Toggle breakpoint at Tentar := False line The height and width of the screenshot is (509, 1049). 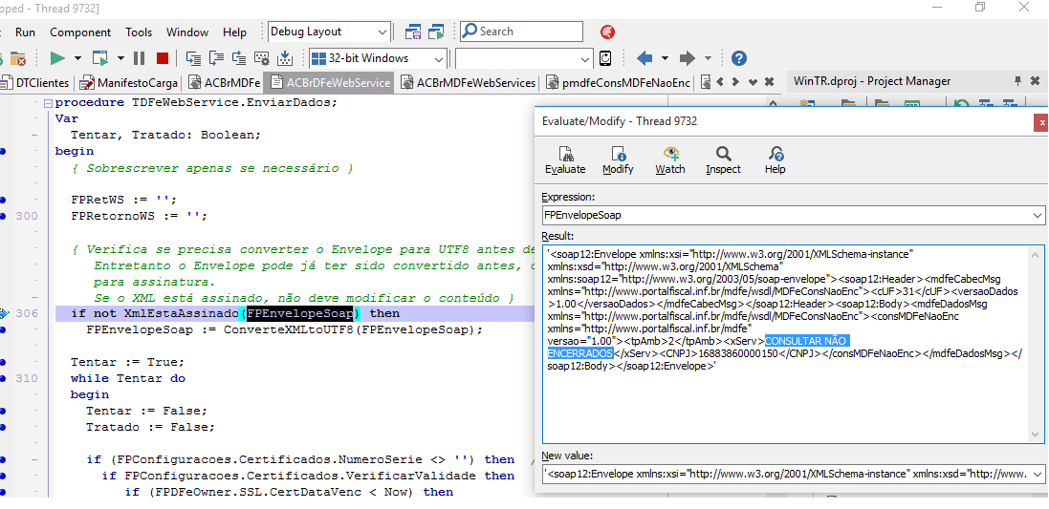coord(3,411)
